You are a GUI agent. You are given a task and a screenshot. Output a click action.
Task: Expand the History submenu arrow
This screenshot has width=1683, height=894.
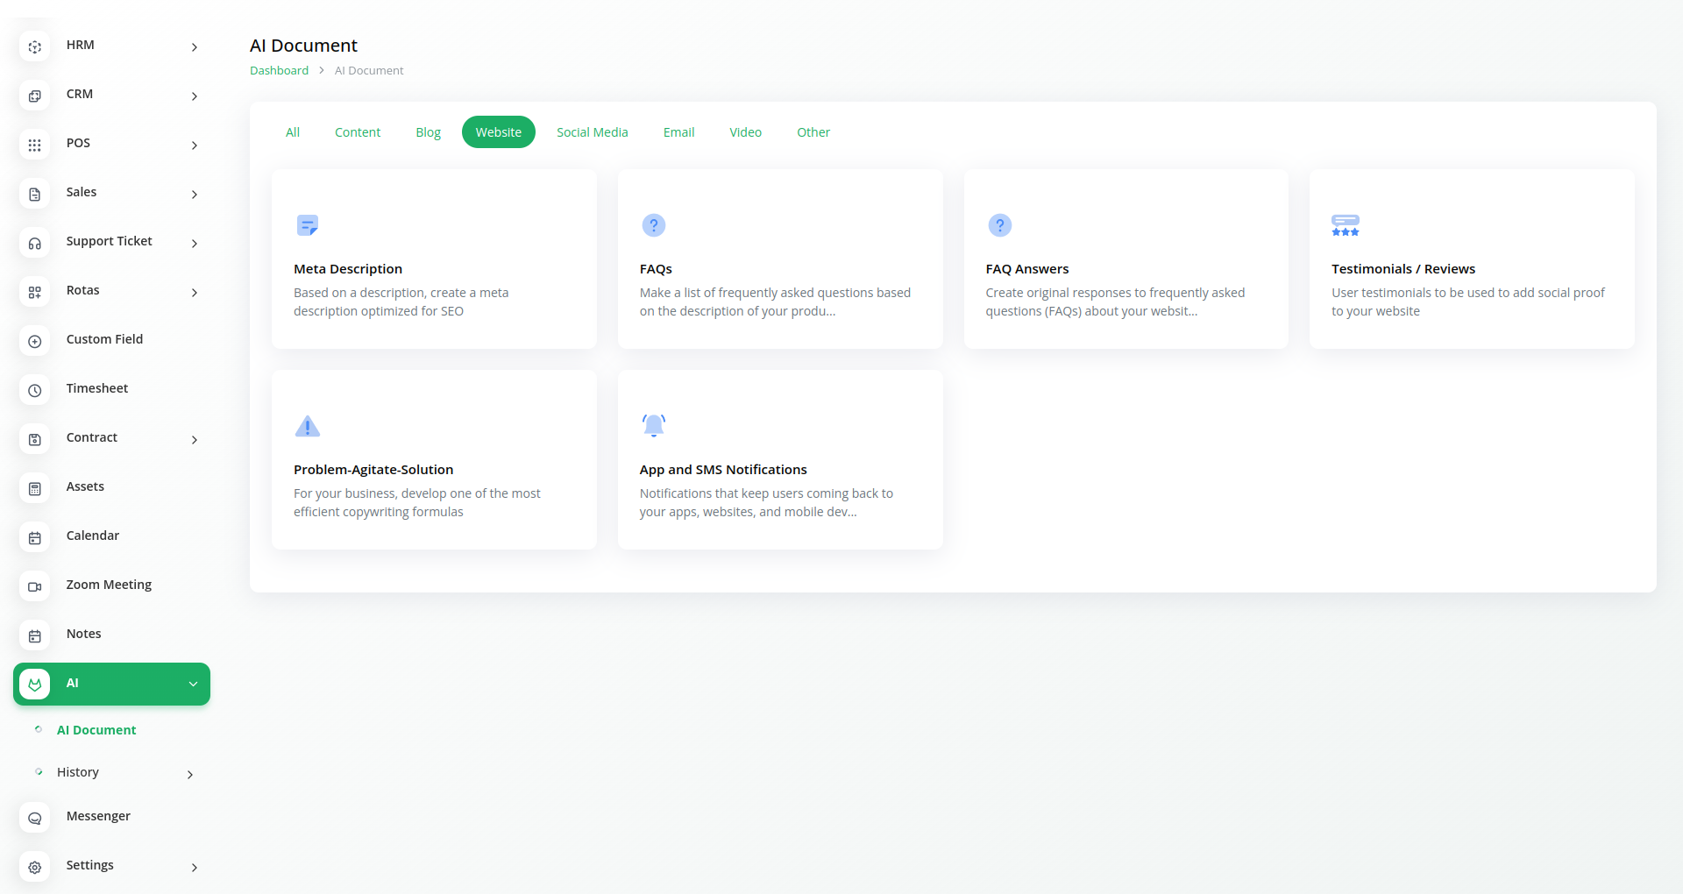click(x=189, y=775)
